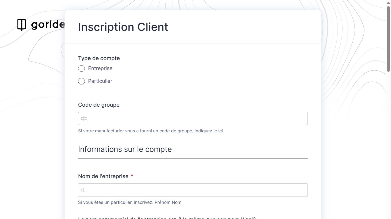Click the goride wordmark text

[48, 25]
